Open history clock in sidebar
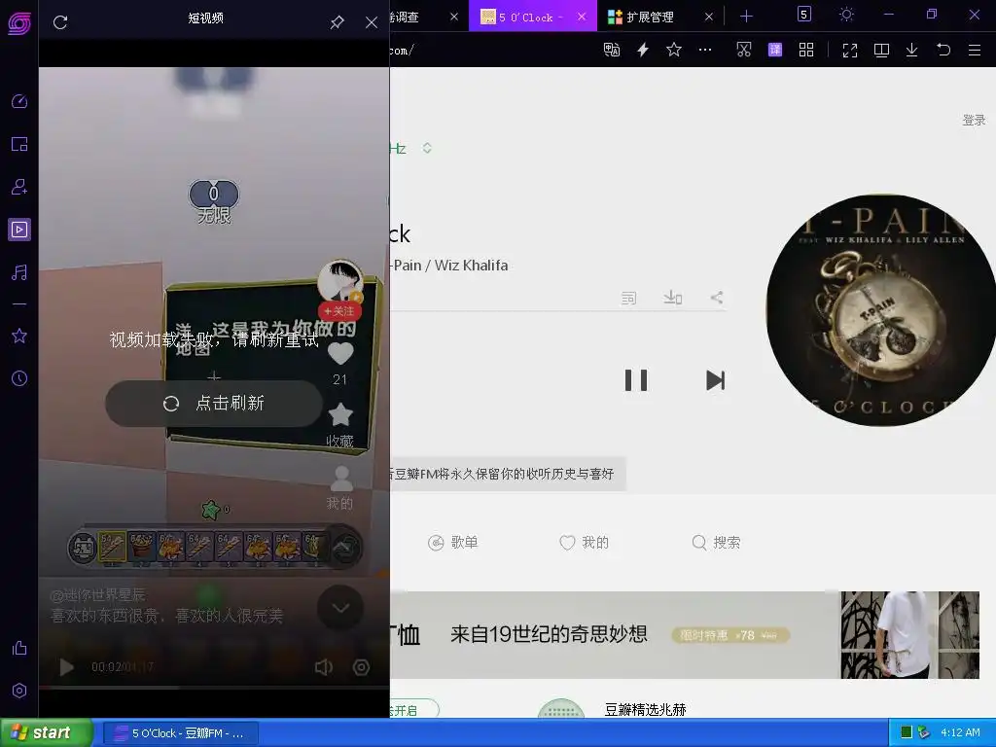Image resolution: width=996 pixels, height=747 pixels. [19, 378]
